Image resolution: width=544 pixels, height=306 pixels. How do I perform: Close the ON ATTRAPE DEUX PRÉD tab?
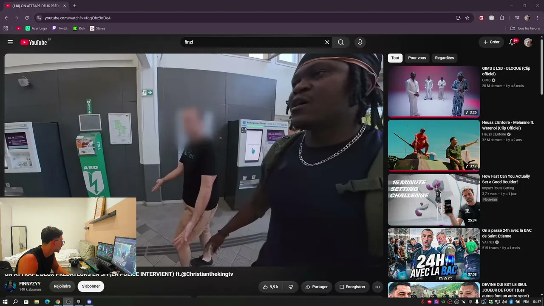(65, 6)
